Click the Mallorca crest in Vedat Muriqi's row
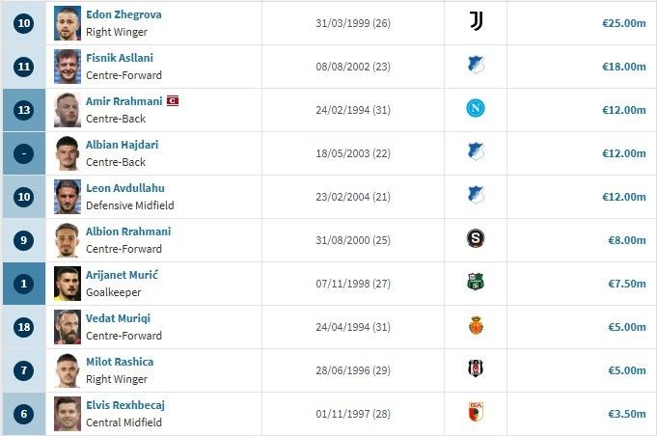This screenshot has height=436, width=657. pos(475,326)
